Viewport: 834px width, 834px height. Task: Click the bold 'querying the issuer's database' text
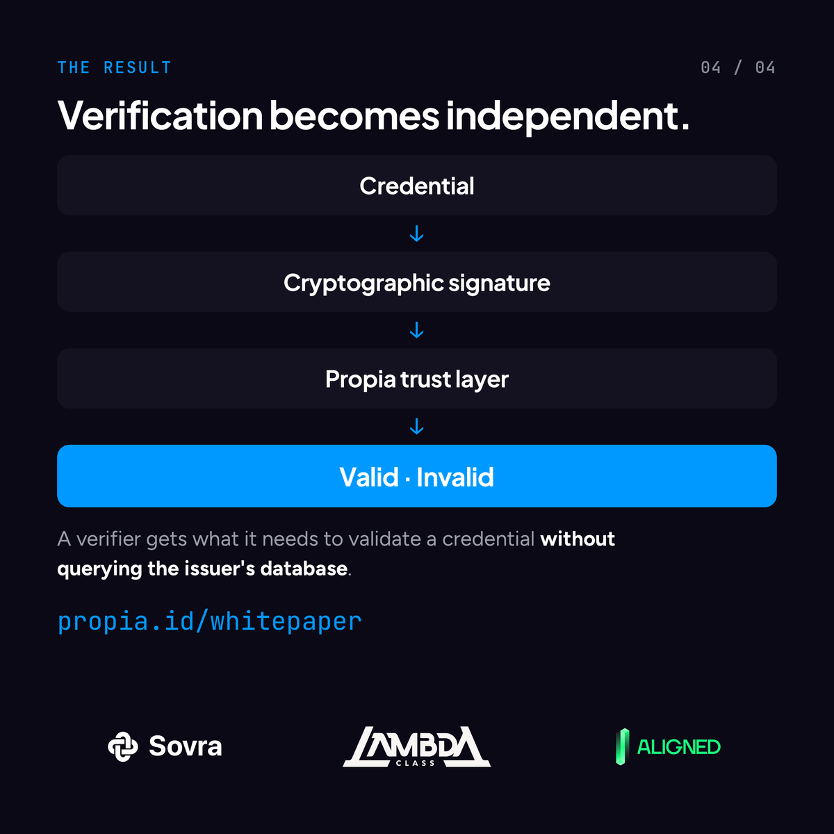(202, 569)
